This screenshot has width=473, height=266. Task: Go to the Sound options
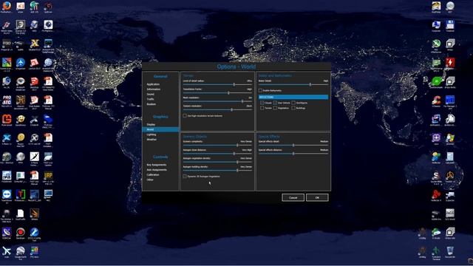click(150, 94)
